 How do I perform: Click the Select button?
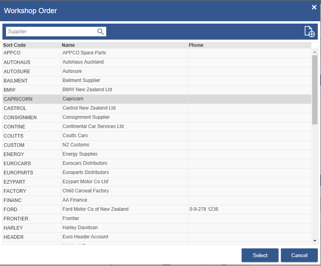[x=260, y=255]
